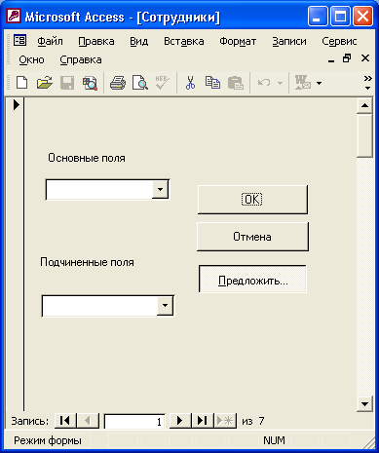The height and width of the screenshot is (453, 379).
Task: Click the Отмена button
Action: pos(252,237)
